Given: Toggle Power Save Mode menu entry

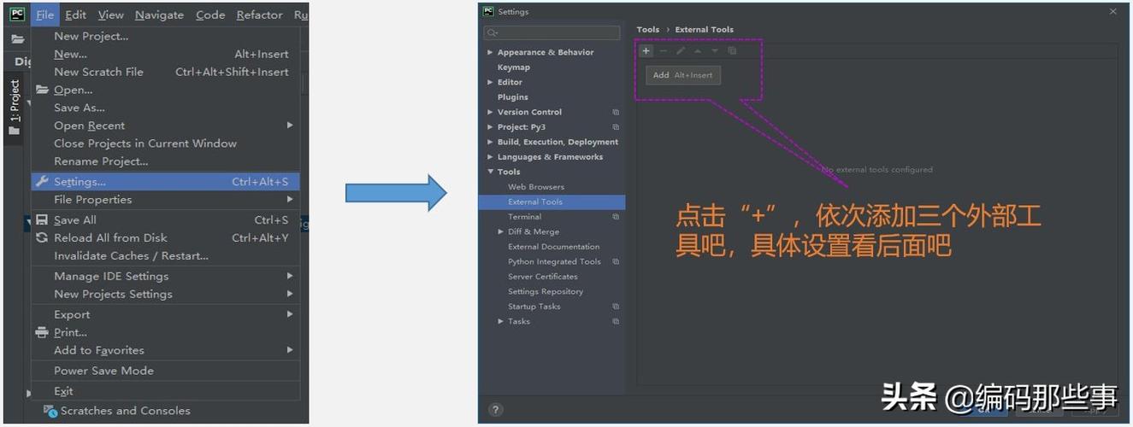Looking at the screenshot, I should click(x=166, y=371).
